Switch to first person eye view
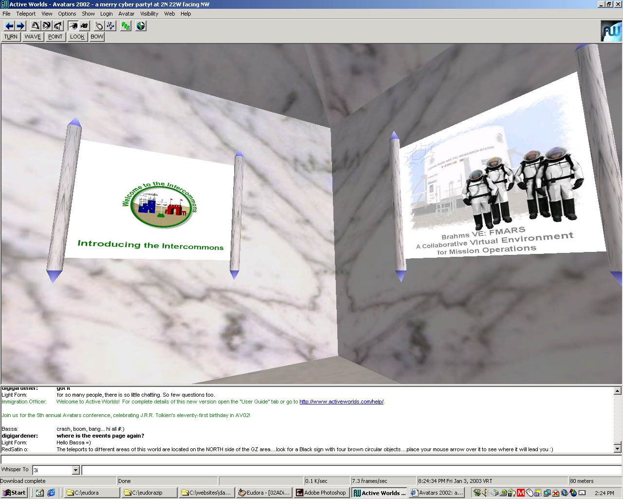 (73, 26)
